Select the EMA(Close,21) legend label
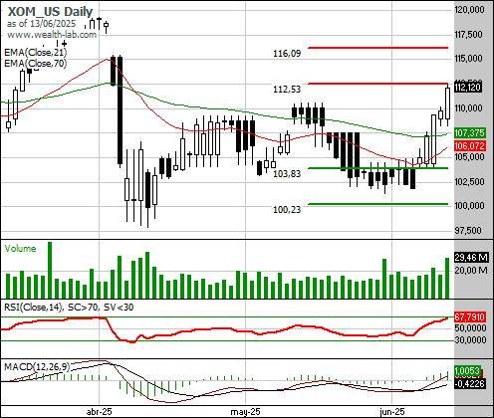 [x=36, y=53]
